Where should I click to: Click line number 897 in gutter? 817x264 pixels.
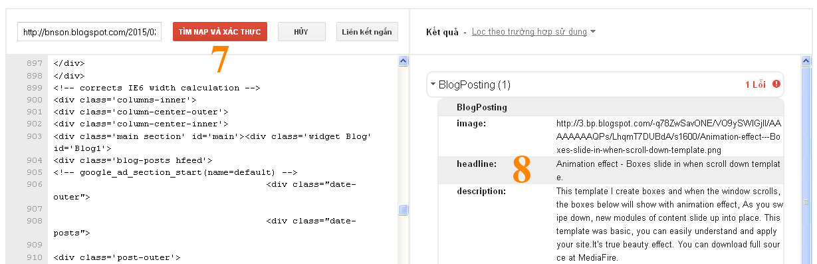[35, 63]
